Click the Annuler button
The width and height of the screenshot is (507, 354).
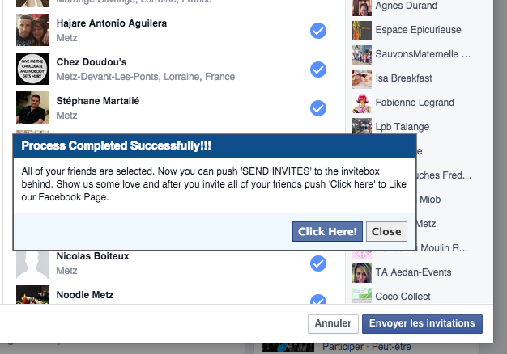[333, 323]
